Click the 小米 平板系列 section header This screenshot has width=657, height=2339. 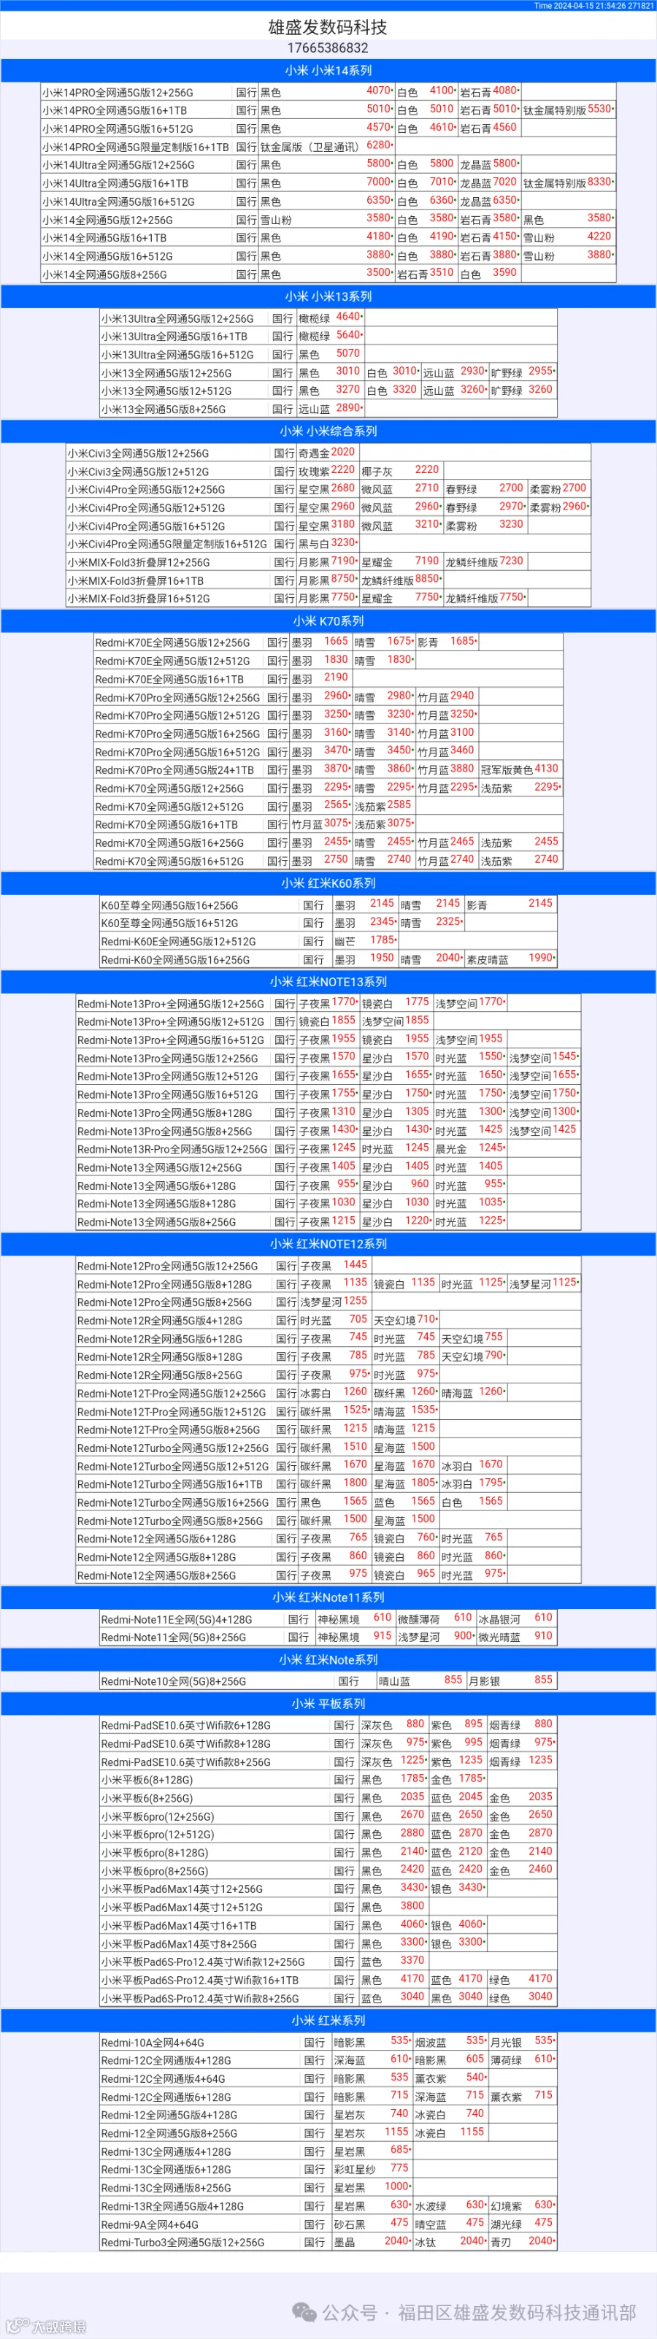coord(328,1703)
